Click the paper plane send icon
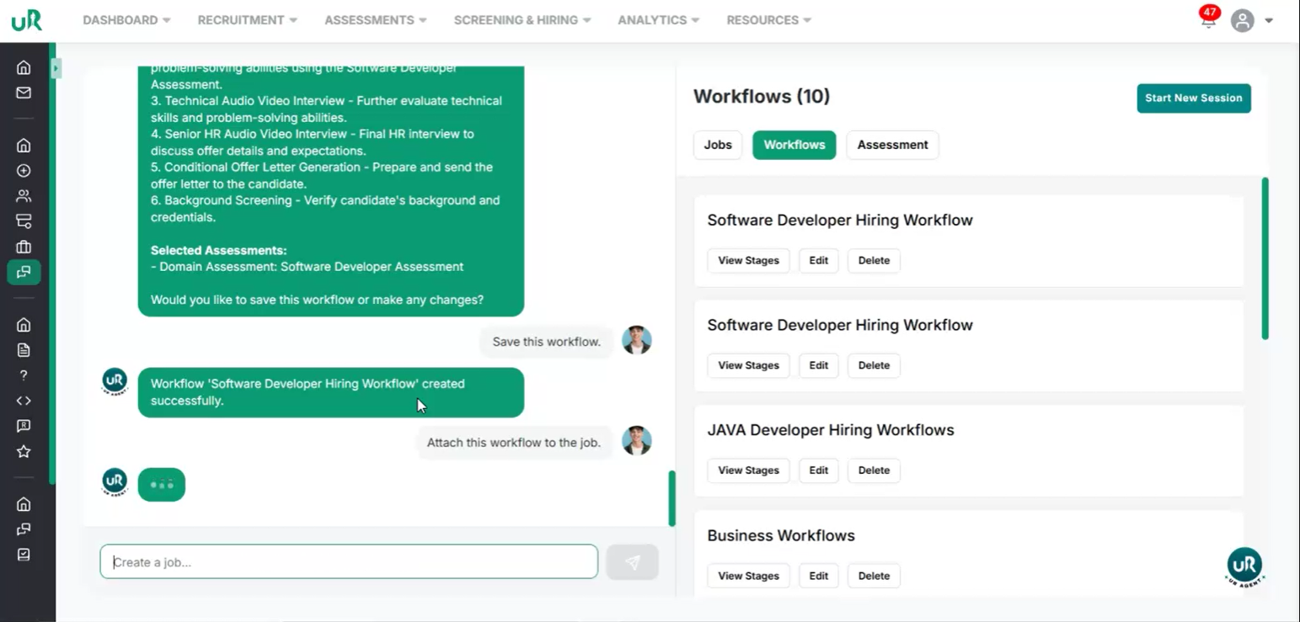1300x622 pixels. point(632,562)
